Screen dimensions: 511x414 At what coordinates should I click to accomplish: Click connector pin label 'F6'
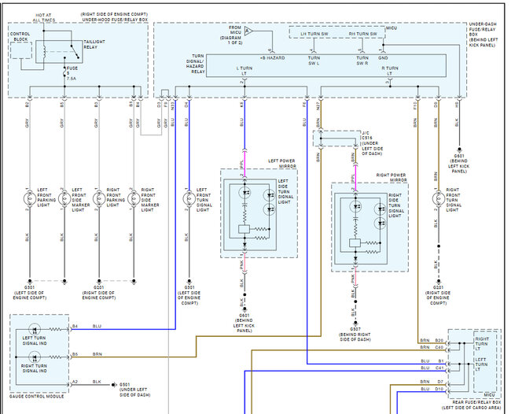click(304, 105)
